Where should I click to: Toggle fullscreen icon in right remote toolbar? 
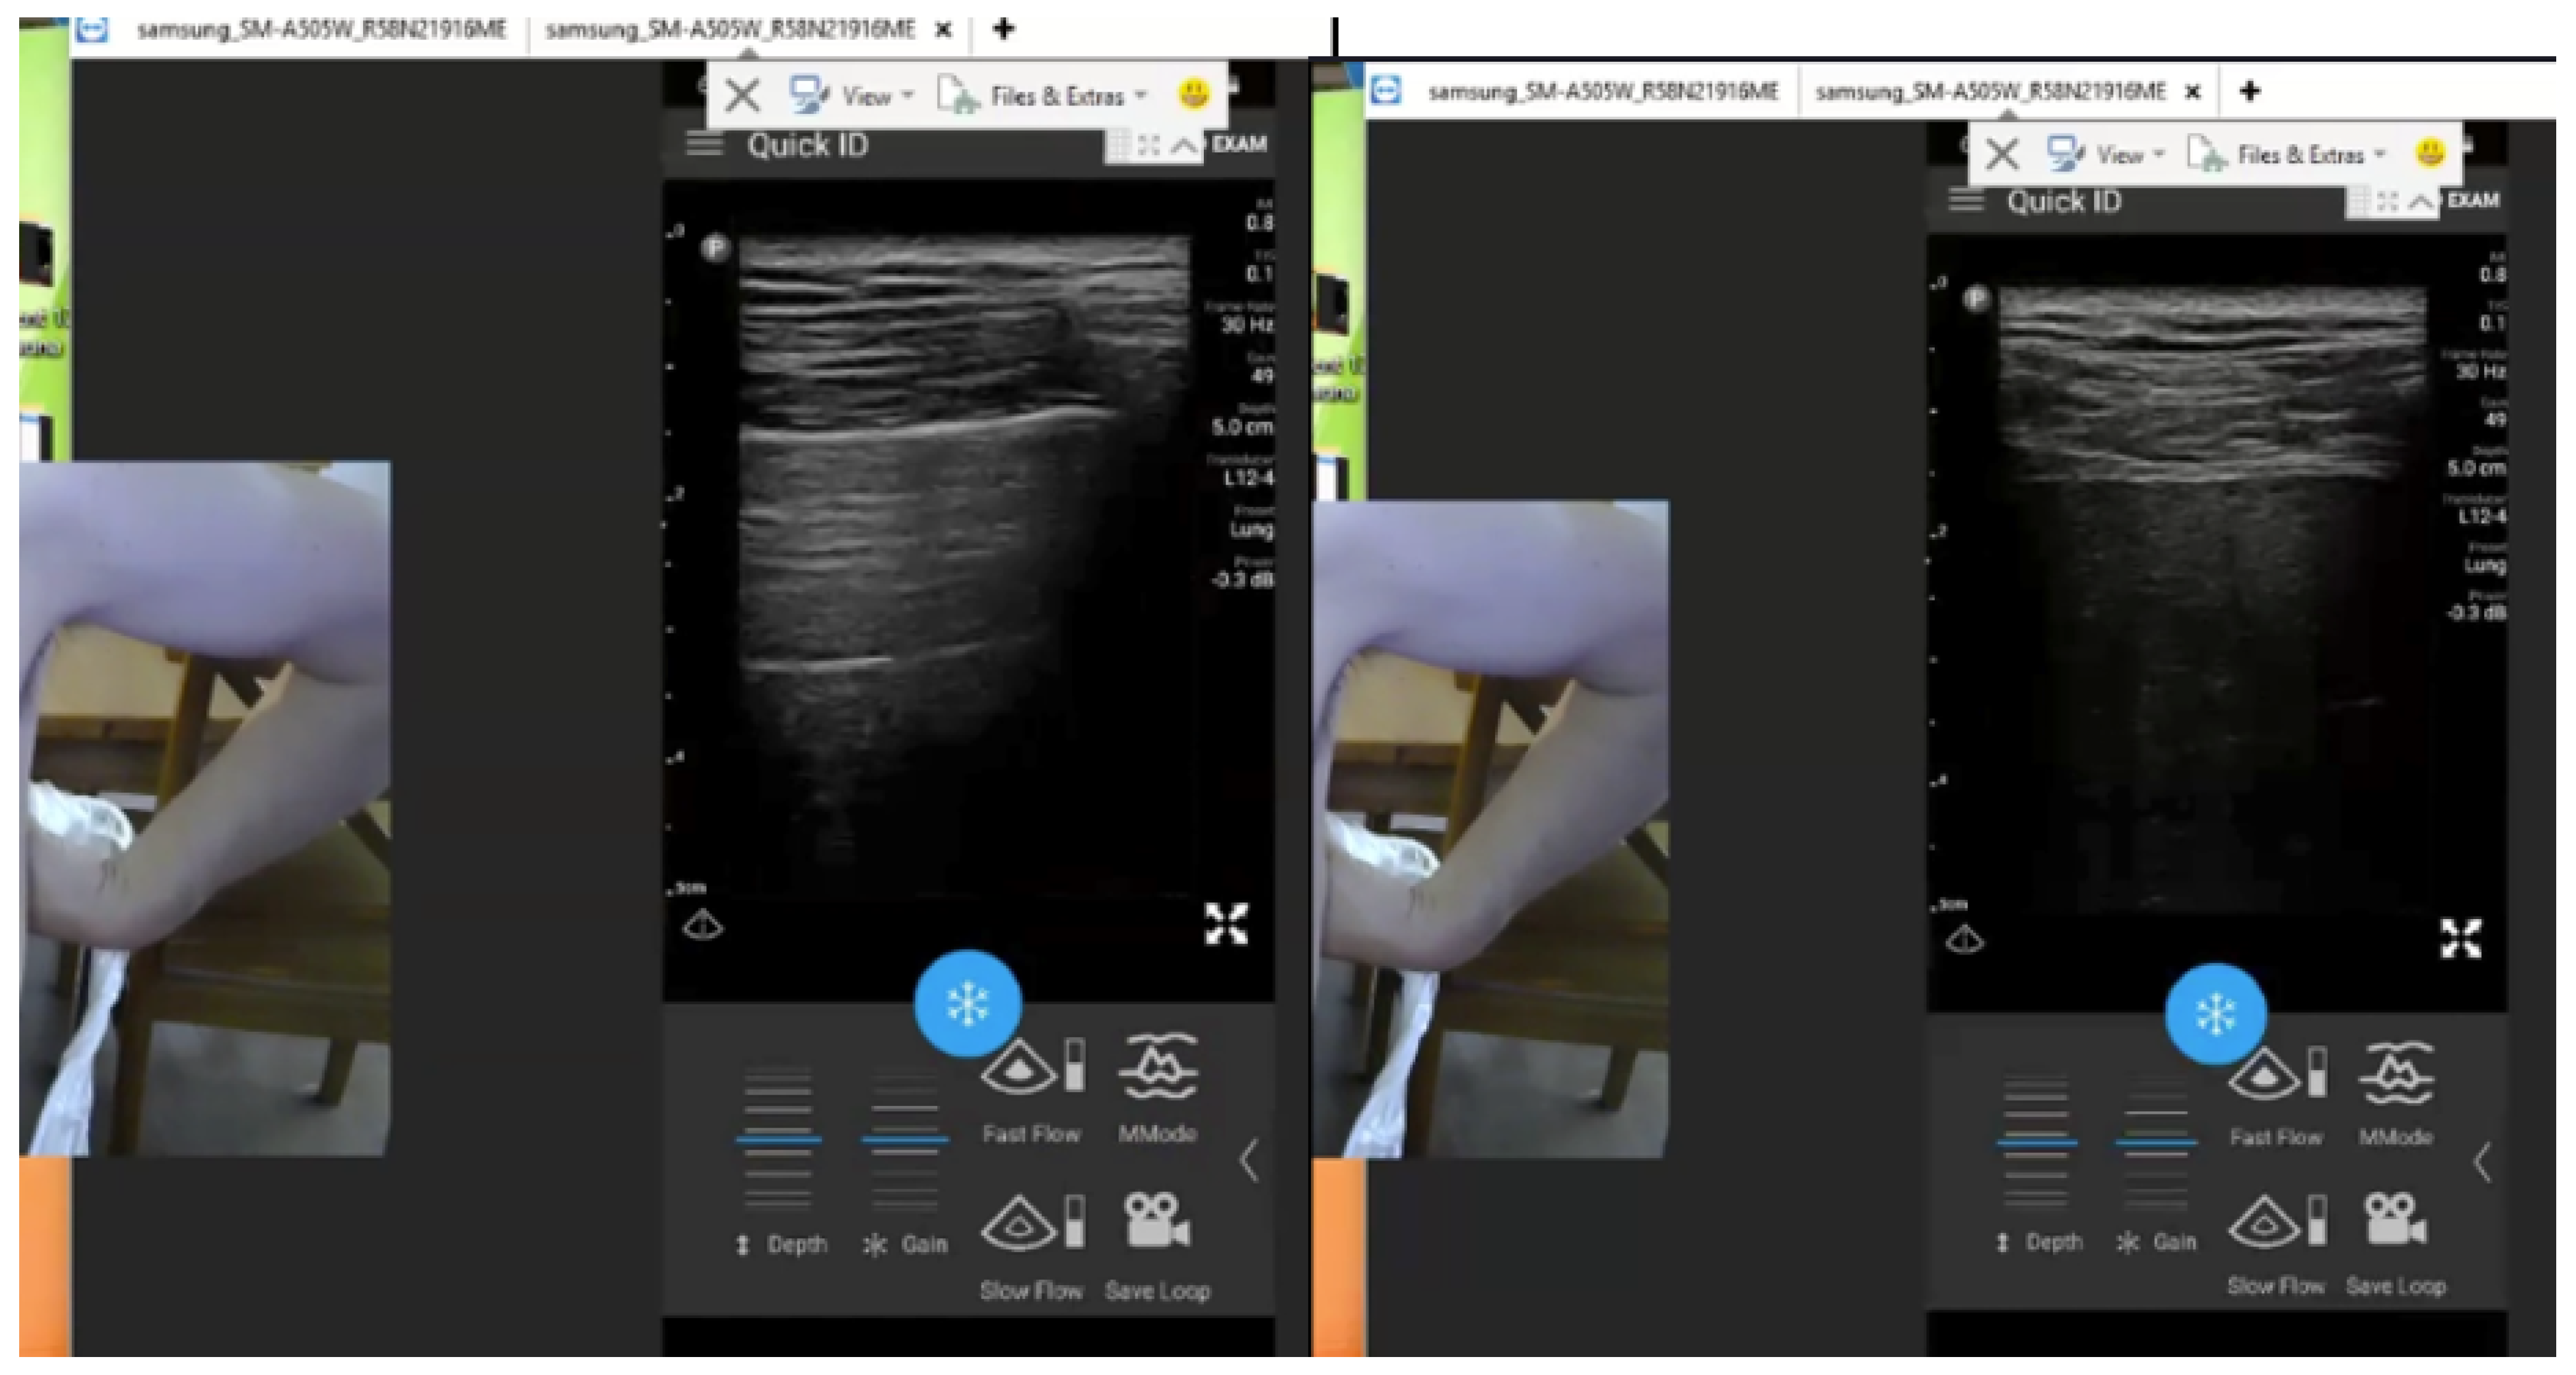coord(2387,202)
